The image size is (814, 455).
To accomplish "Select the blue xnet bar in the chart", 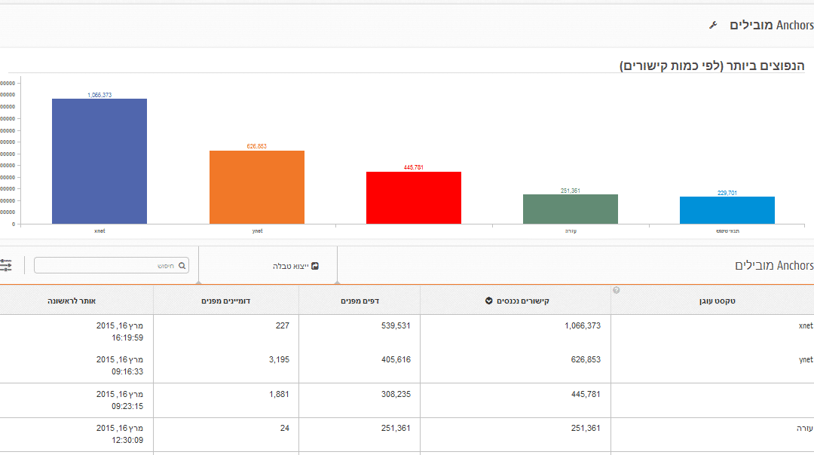I will click(x=99, y=161).
